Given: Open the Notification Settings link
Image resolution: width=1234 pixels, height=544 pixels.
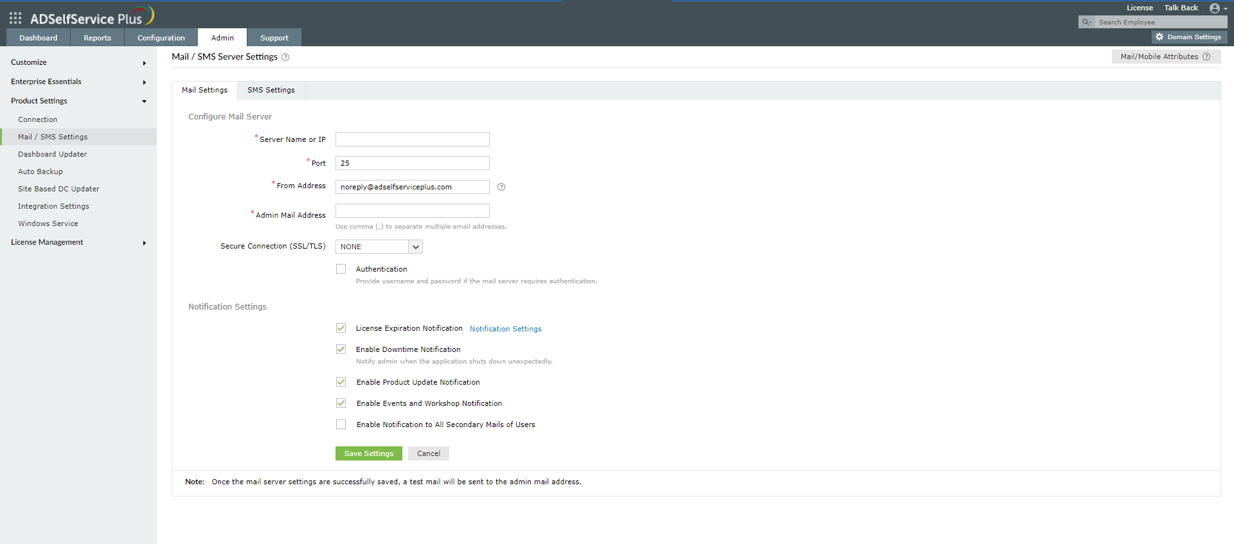Looking at the screenshot, I should (x=505, y=329).
